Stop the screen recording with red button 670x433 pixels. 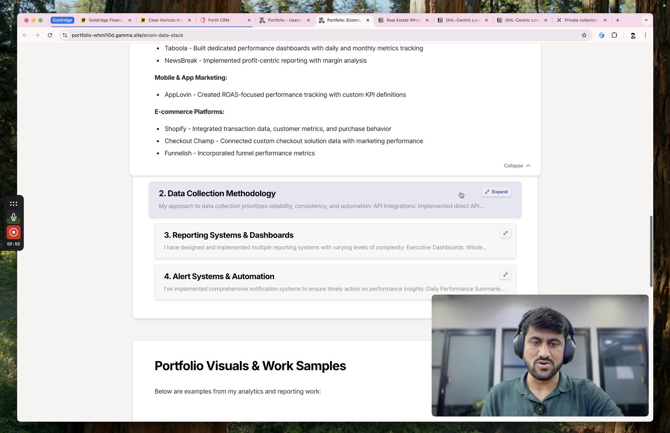coord(13,232)
